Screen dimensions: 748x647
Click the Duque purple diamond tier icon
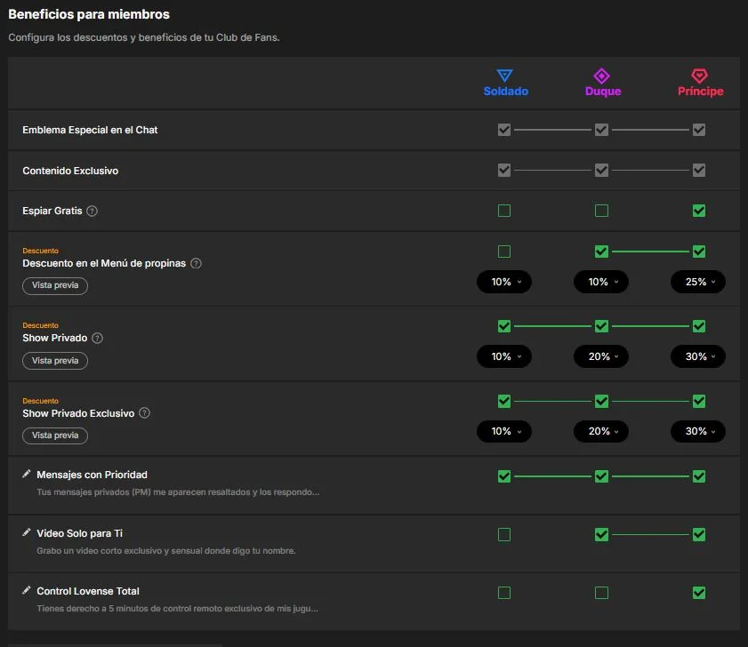point(601,76)
